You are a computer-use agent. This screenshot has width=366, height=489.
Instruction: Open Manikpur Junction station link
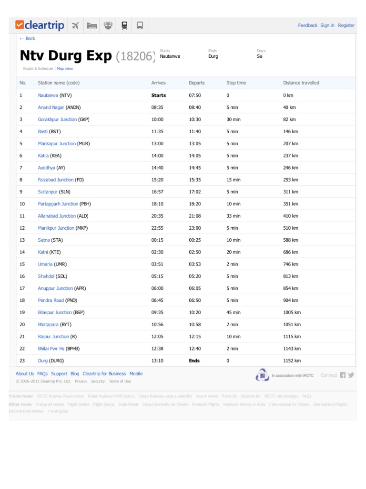click(x=56, y=228)
